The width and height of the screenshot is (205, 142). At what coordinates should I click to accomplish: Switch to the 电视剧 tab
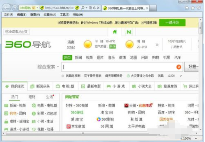pyautogui.click(x=65, y=86)
